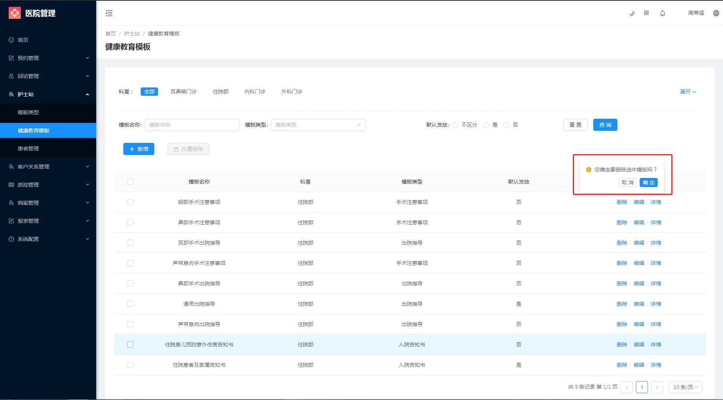The width and height of the screenshot is (723, 400).
Task: Click the 客户关系管理 icon in the sidebar
Action: point(11,167)
